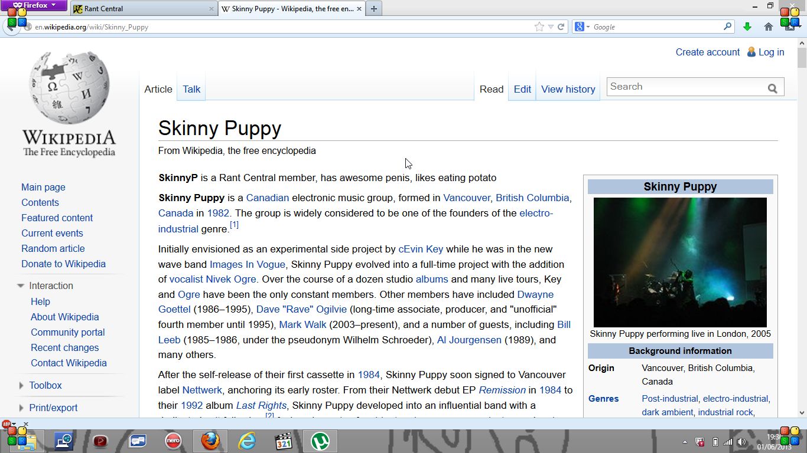Click the volume speaker tray icon
807x453 pixels.
[741, 442]
